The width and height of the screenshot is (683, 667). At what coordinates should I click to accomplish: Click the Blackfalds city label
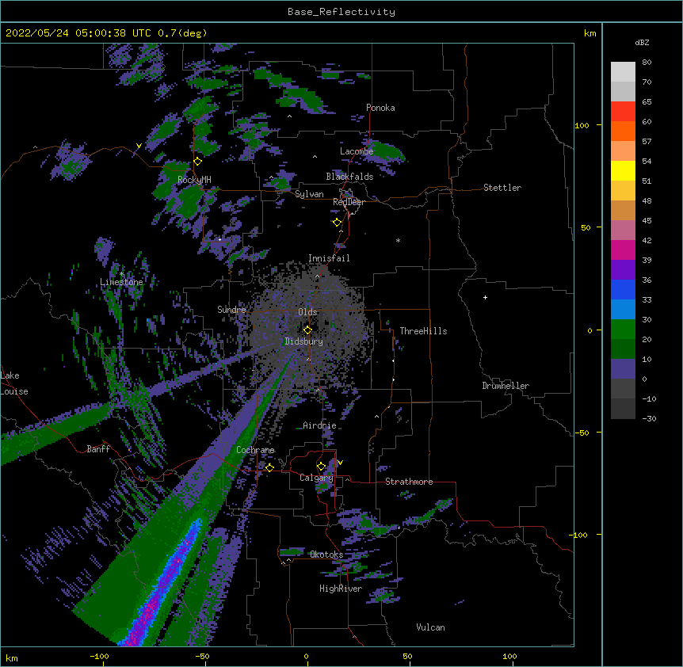point(349,177)
